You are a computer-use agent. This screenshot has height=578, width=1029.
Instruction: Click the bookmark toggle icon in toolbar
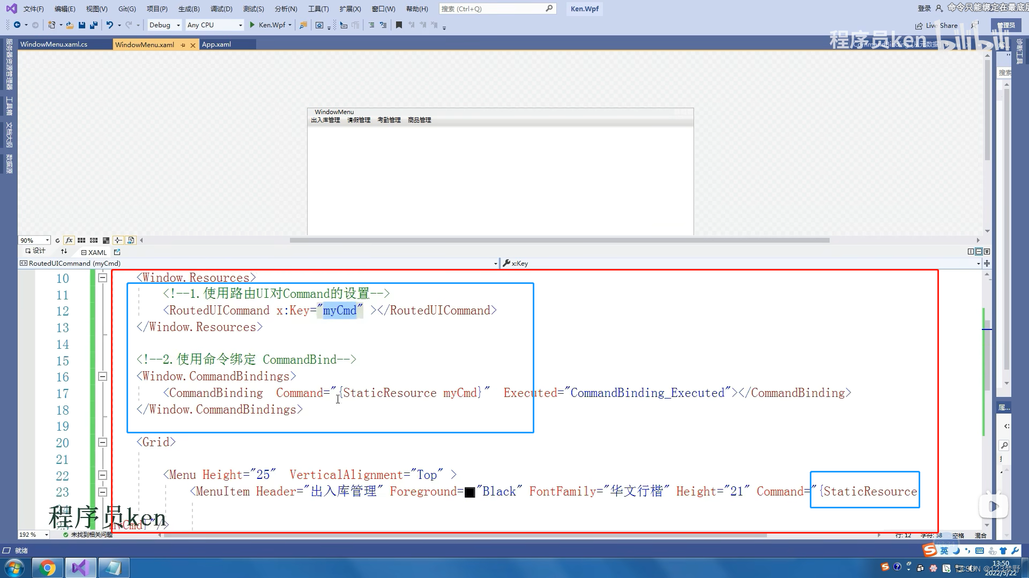(399, 25)
